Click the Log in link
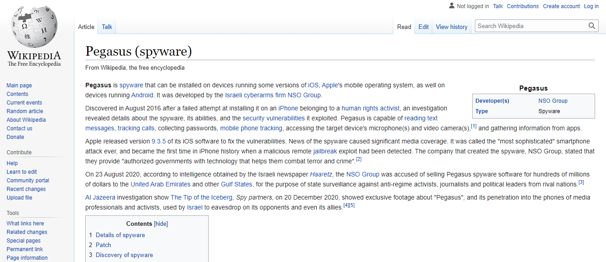The height and width of the screenshot is (262, 606). click(591, 6)
